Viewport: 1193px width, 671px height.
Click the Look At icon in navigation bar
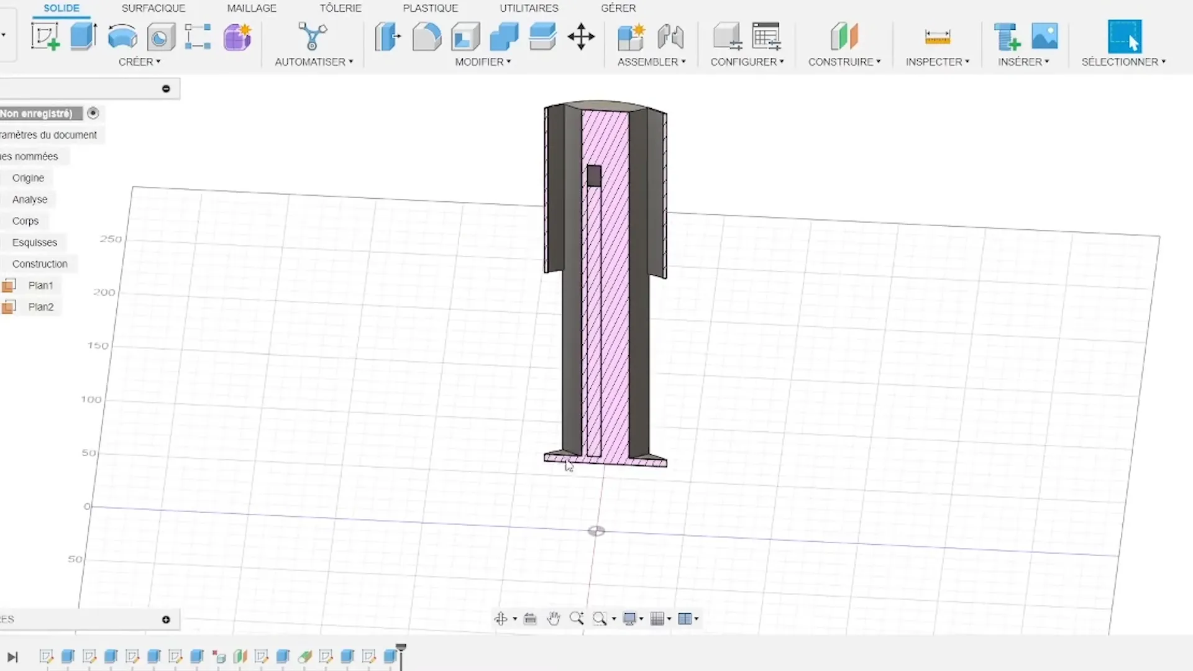point(530,618)
